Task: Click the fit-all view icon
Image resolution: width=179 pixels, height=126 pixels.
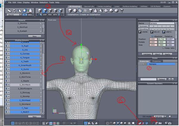Action: [x=64, y=123]
